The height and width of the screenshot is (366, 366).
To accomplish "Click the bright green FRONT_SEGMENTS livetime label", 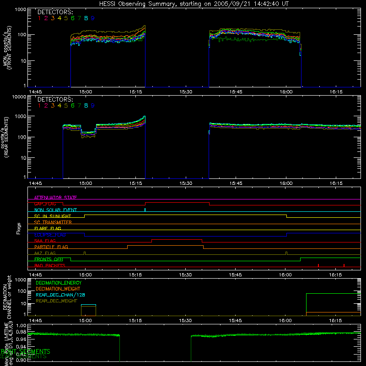I will [x=25, y=351].
